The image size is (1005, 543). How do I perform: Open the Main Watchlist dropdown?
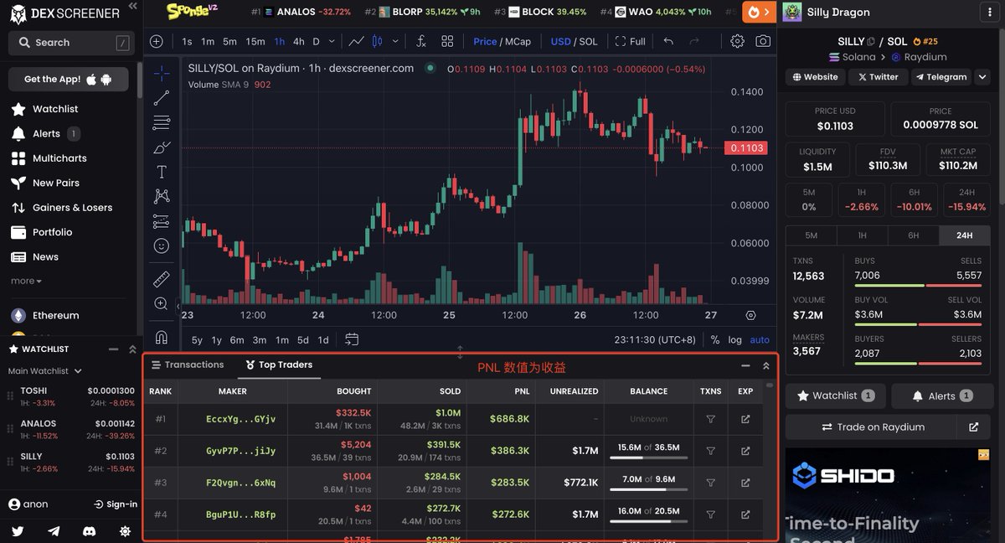(x=45, y=370)
